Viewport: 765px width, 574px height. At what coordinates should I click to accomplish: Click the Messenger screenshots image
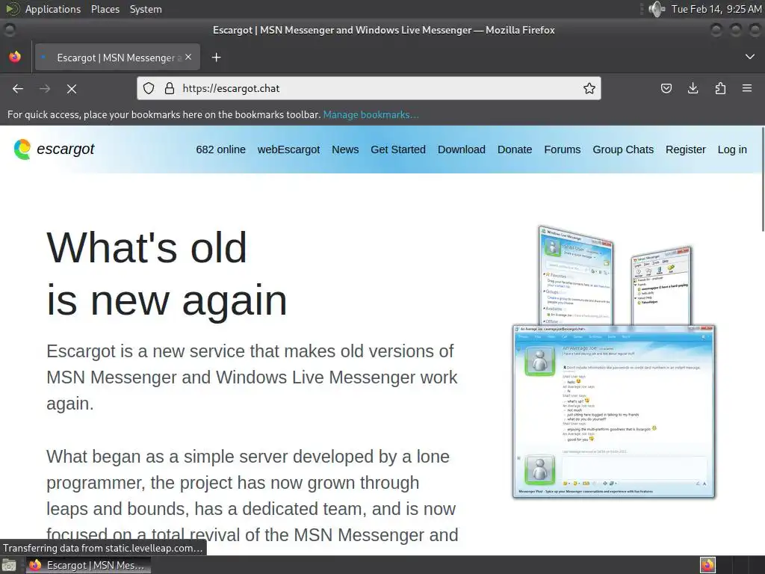point(614,362)
